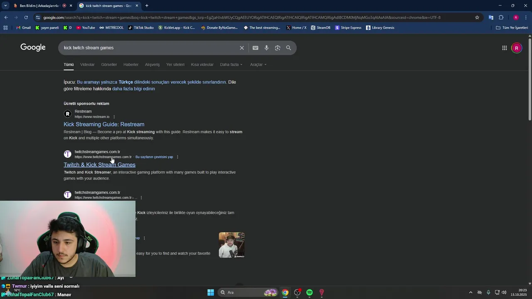The image size is (532, 299).
Task: Open the new tab plus button
Action: click(x=147, y=6)
